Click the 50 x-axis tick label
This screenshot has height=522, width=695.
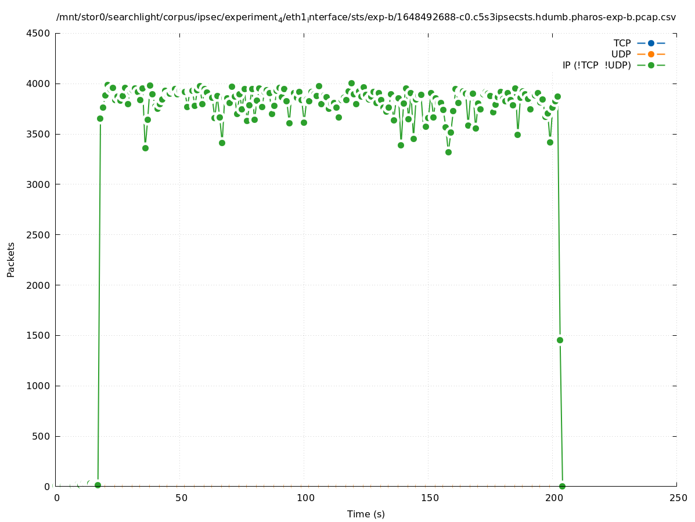(181, 498)
